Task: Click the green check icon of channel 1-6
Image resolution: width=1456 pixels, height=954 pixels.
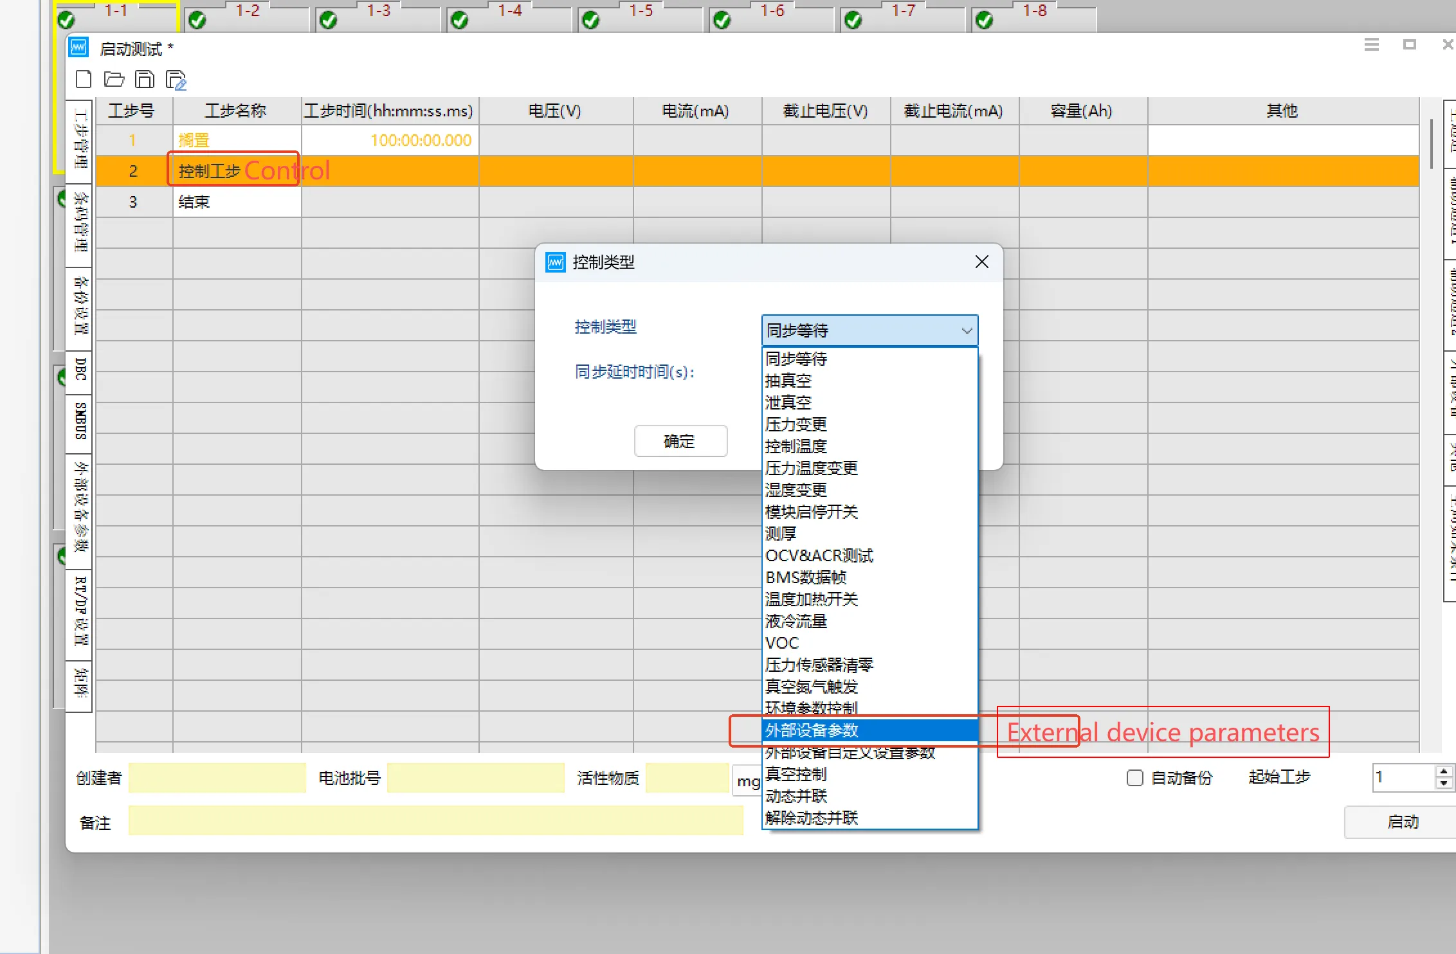Action: [722, 21]
